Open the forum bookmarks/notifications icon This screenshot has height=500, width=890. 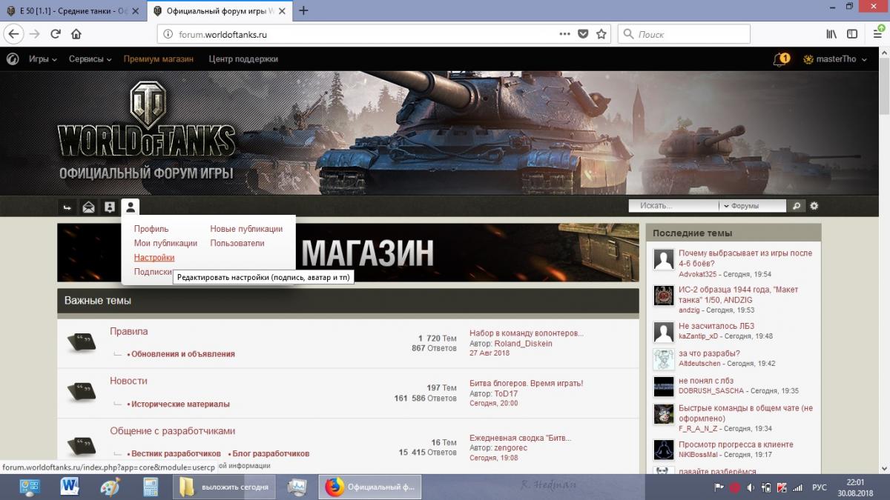[x=109, y=207]
